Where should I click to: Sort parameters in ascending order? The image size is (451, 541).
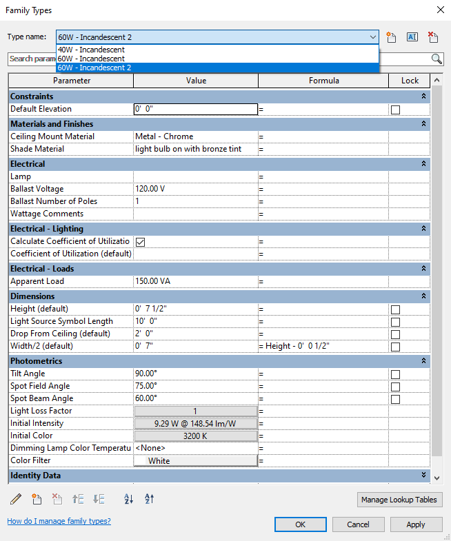pos(129,499)
